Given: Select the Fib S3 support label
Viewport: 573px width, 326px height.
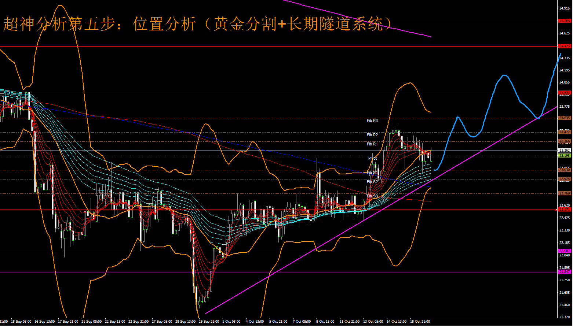Looking at the screenshot, I should pyautogui.click(x=372, y=196).
